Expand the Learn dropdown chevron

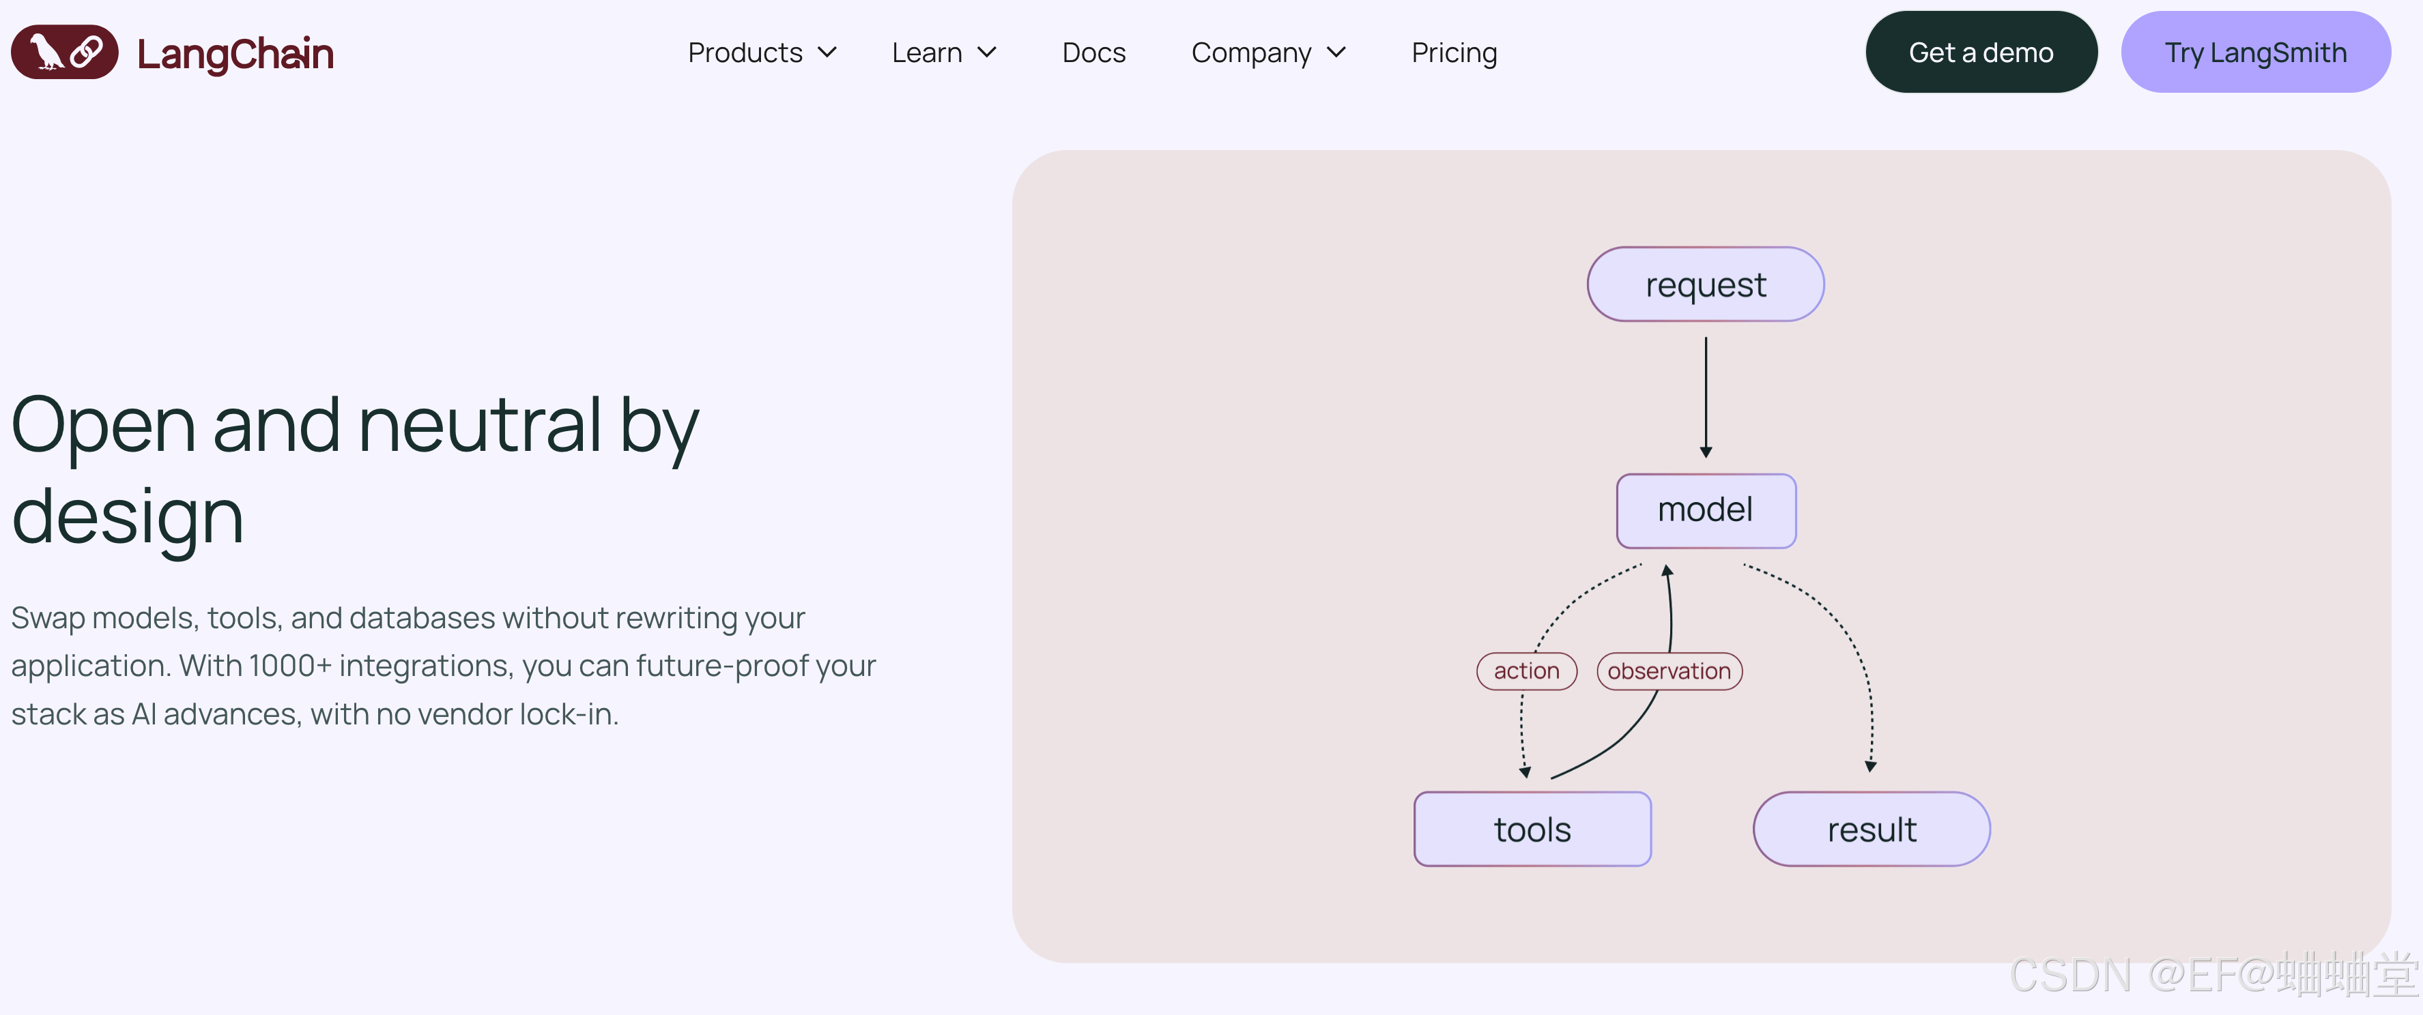coord(987,53)
